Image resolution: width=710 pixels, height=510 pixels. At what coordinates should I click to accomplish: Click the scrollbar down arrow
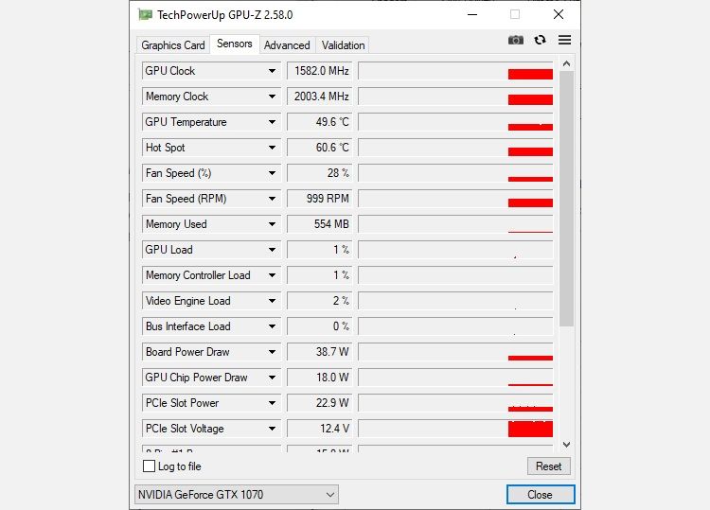566,445
